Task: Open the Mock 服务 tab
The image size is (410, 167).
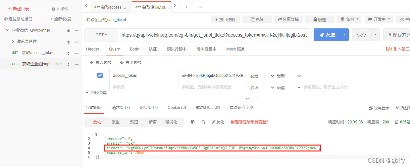Action: pyautogui.click(x=235, y=49)
